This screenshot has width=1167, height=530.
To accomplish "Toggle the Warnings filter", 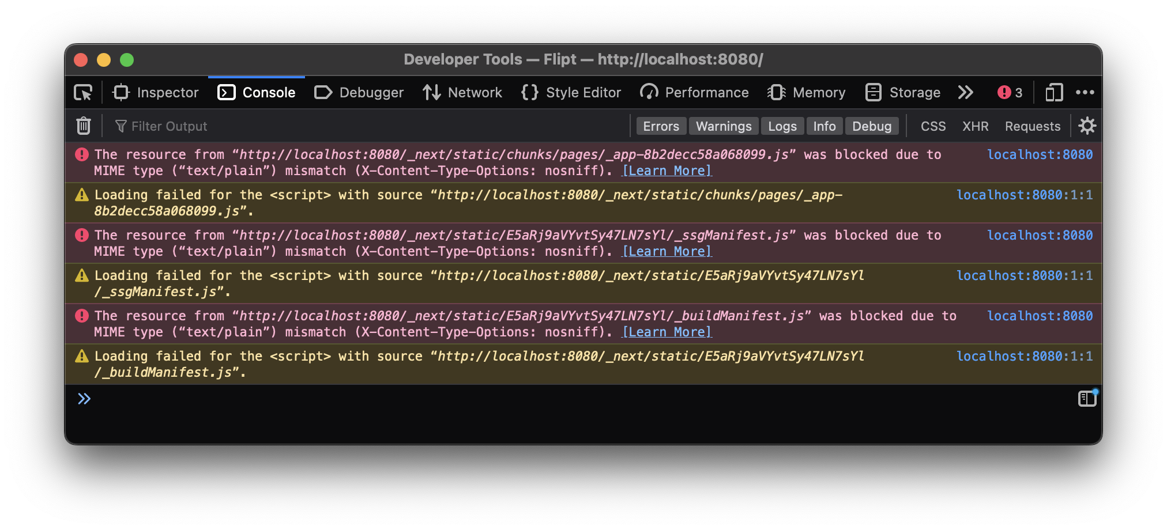I will tap(724, 126).
